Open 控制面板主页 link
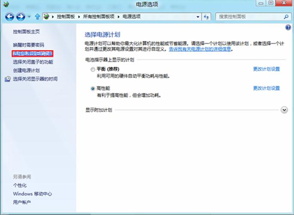Viewport: 294px width, 215px height. (26, 32)
